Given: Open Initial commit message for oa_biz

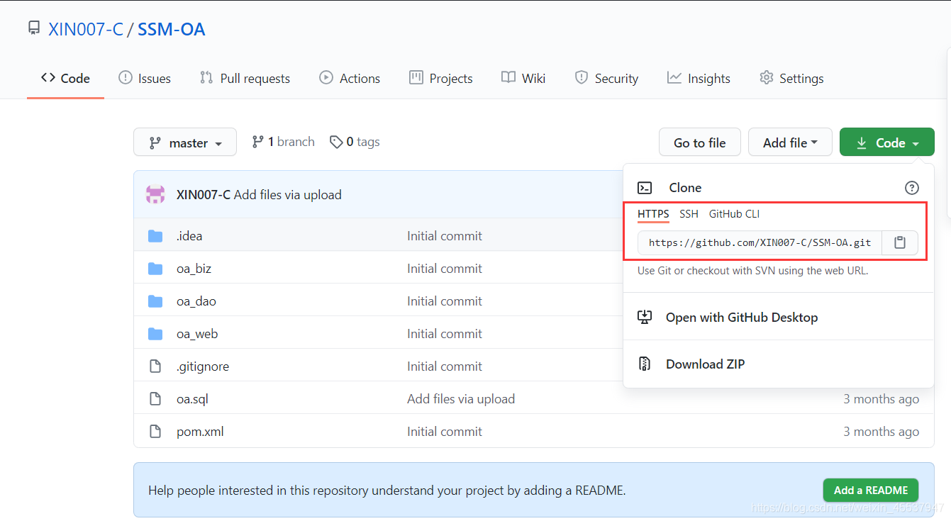Looking at the screenshot, I should [445, 269].
